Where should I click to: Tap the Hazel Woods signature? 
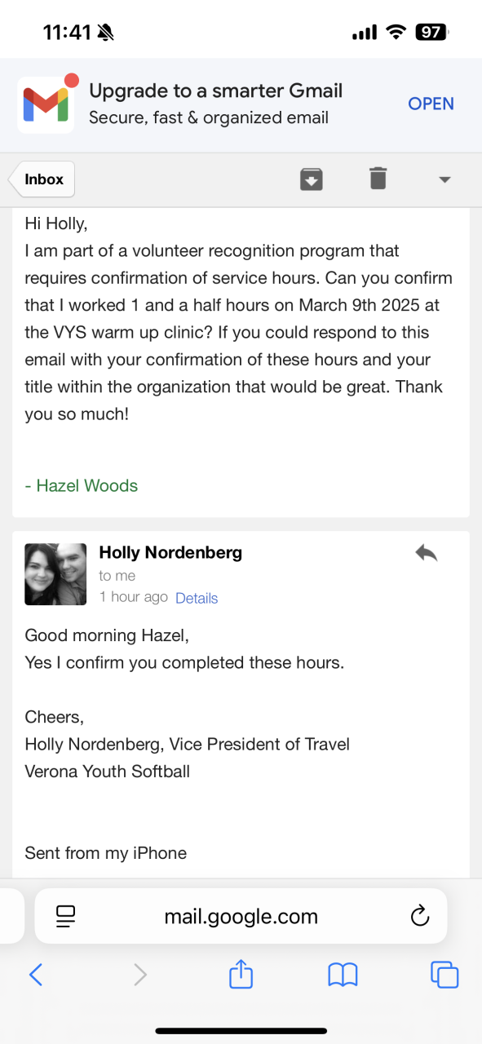(82, 485)
